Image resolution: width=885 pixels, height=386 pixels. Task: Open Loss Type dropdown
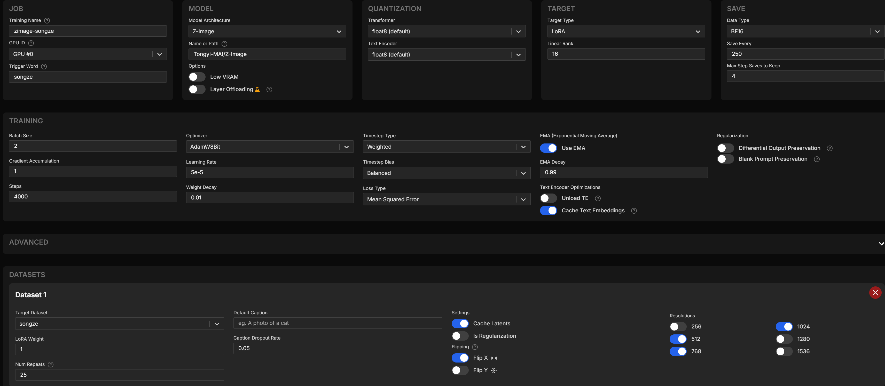pyautogui.click(x=446, y=200)
